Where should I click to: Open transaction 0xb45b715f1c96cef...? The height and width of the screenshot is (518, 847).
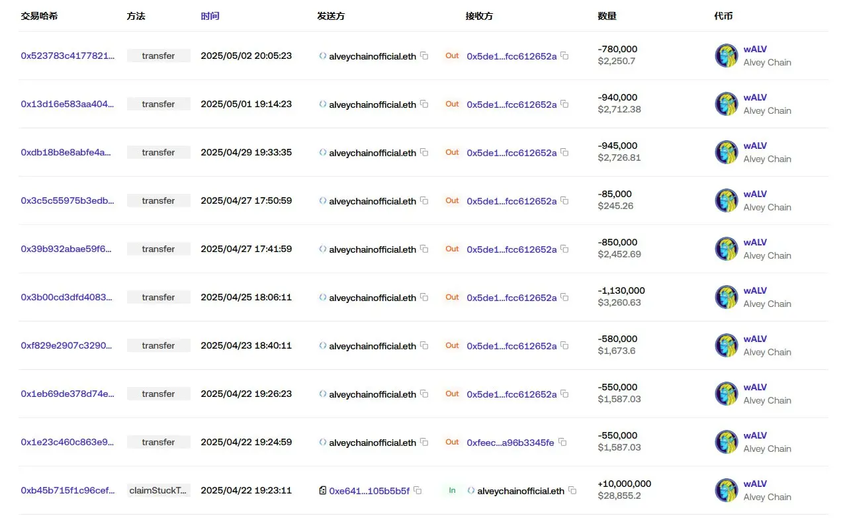(x=67, y=491)
